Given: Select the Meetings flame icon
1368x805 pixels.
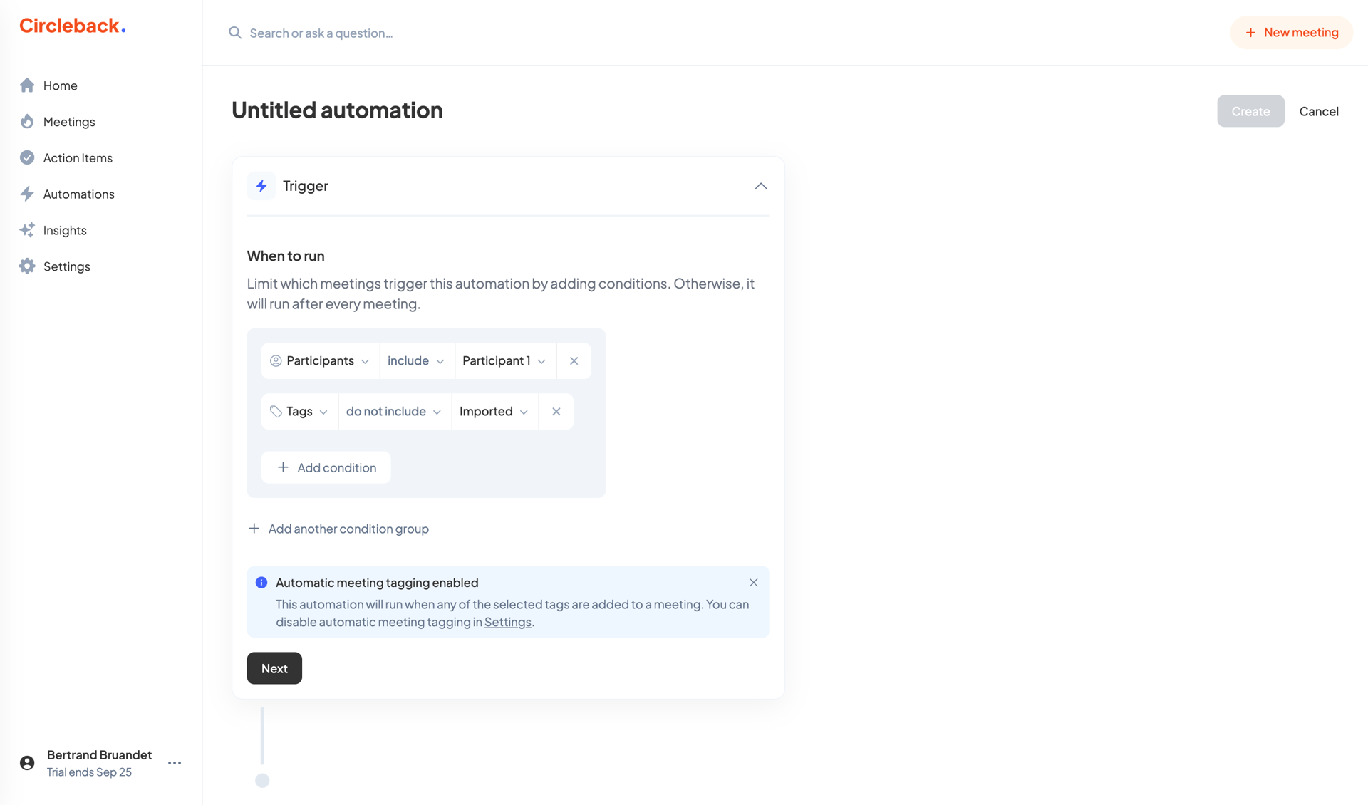Looking at the screenshot, I should coord(26,121).
